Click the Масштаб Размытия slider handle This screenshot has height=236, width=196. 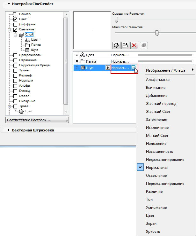point(157,33)
